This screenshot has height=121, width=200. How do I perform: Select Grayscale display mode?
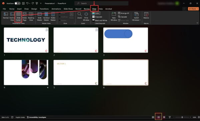[x=97, y=17]
